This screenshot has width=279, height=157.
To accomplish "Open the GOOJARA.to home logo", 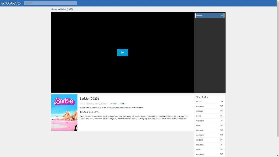I will (11, 3).
